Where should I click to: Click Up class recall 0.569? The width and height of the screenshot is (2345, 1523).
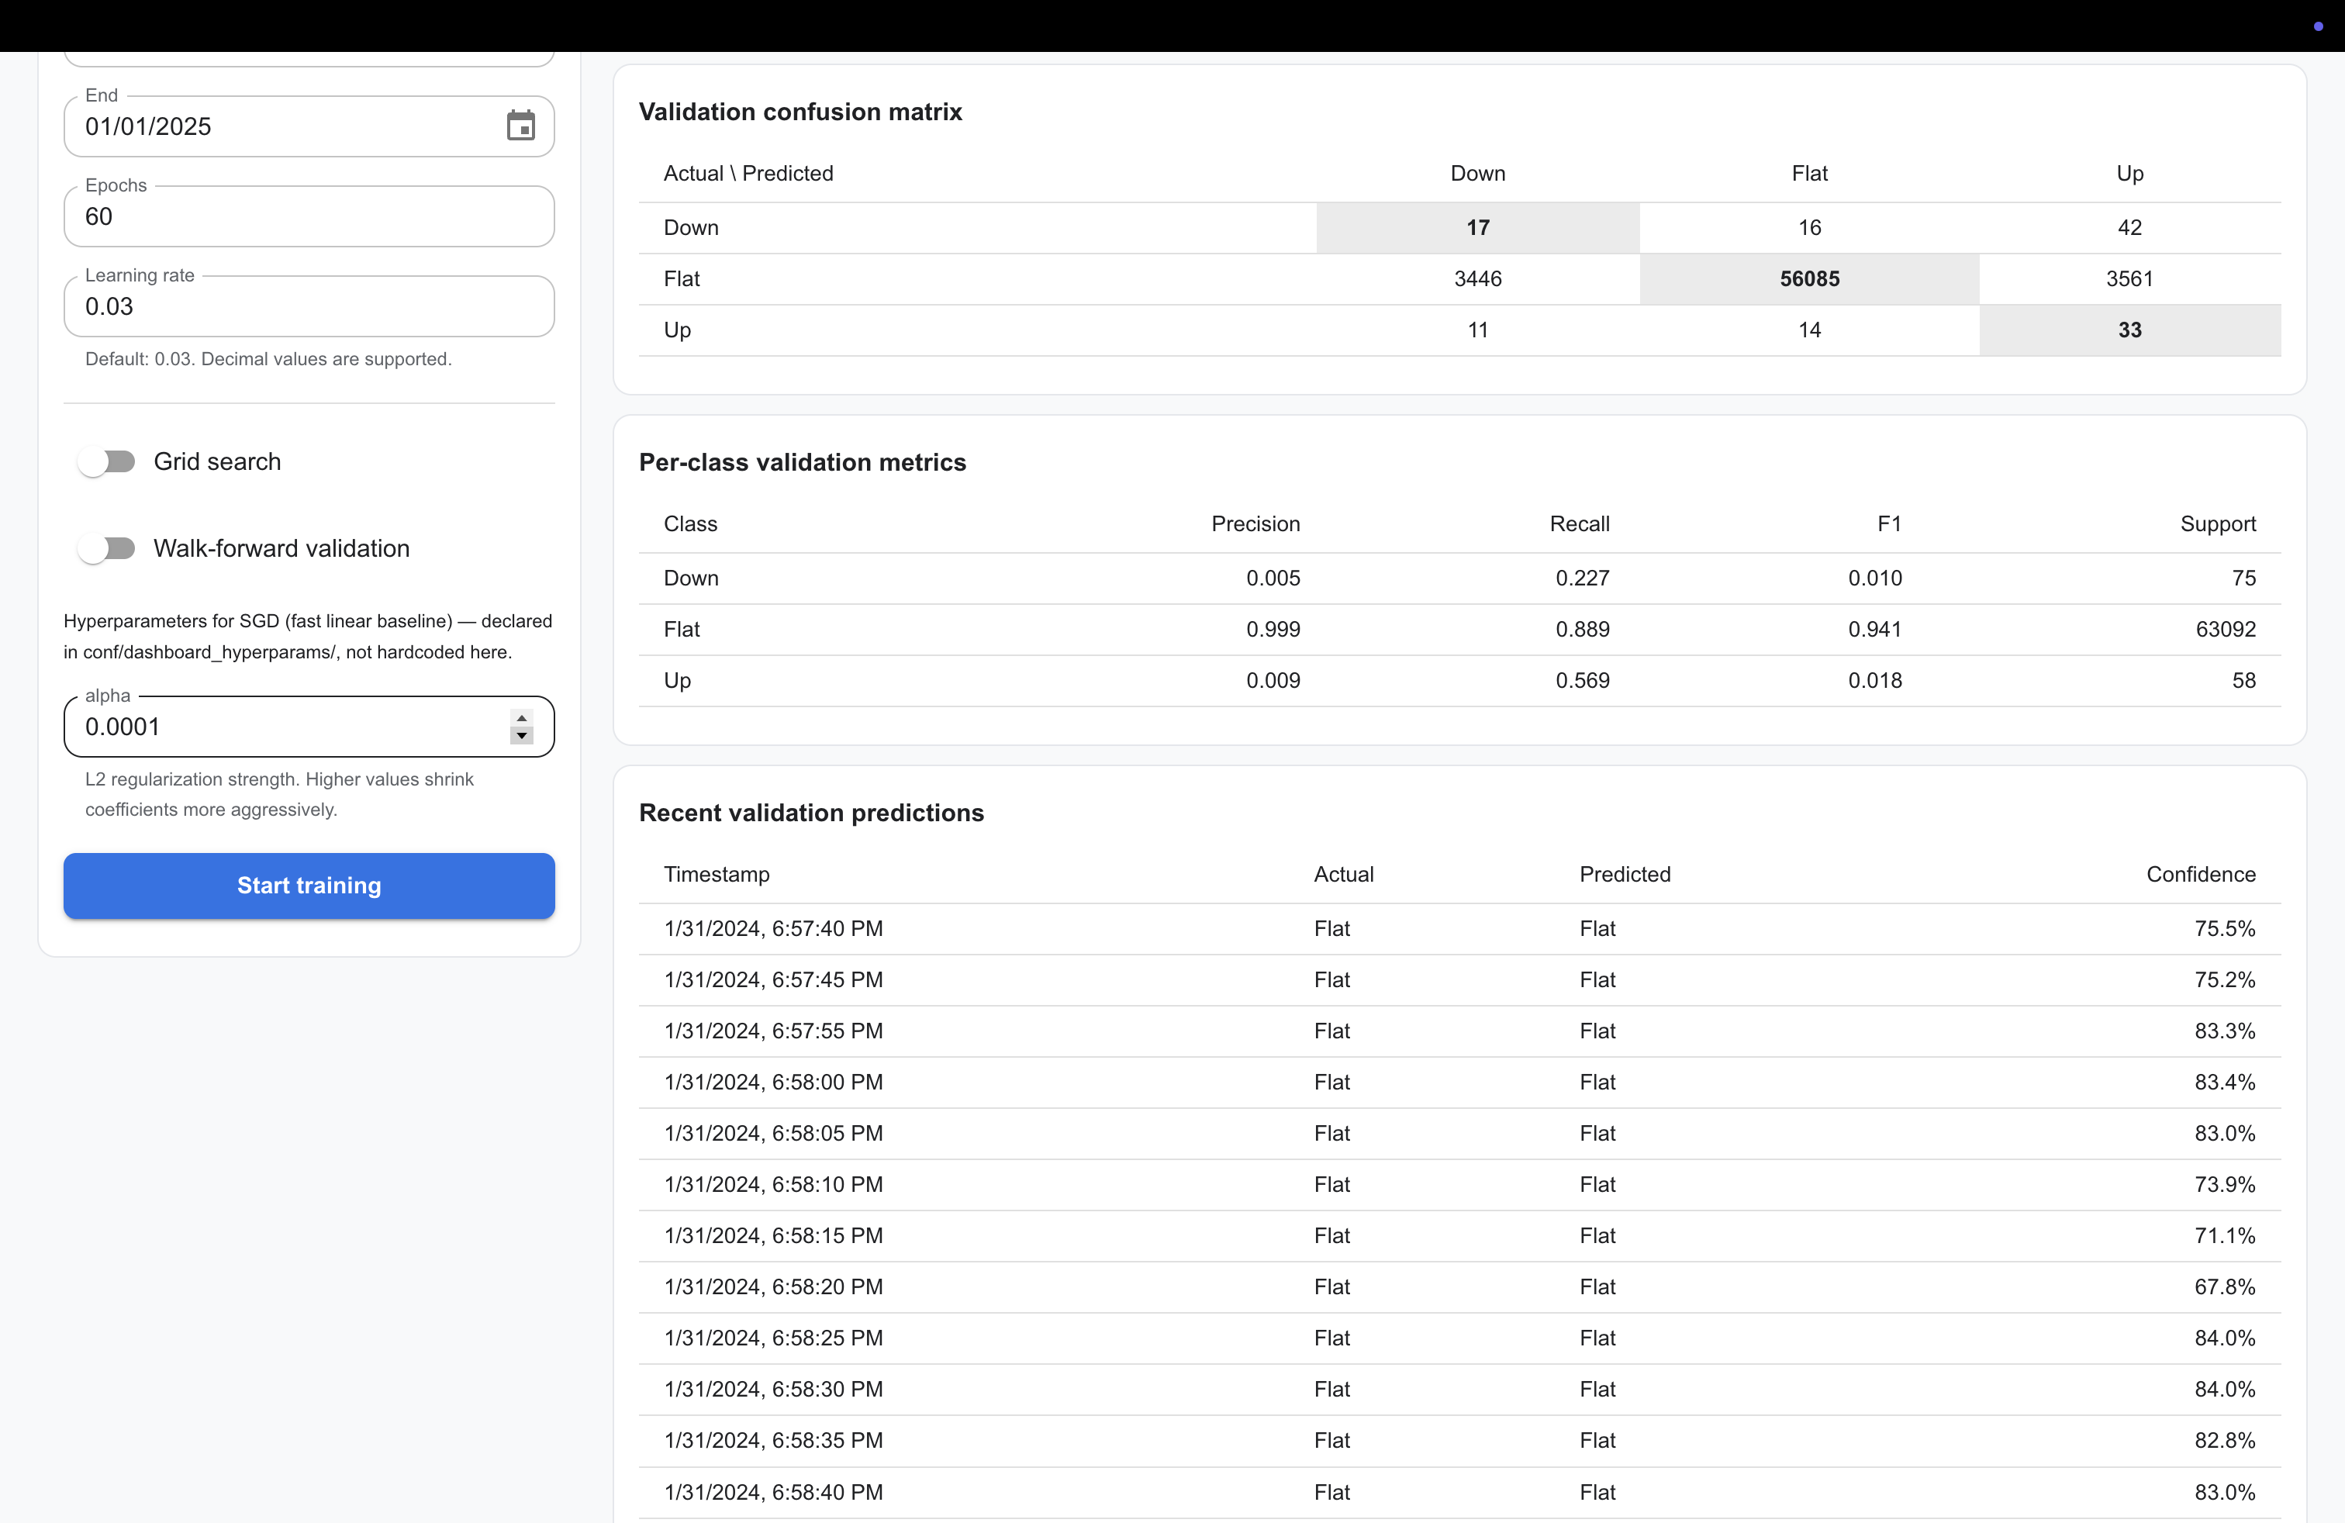coord(1583,681)
